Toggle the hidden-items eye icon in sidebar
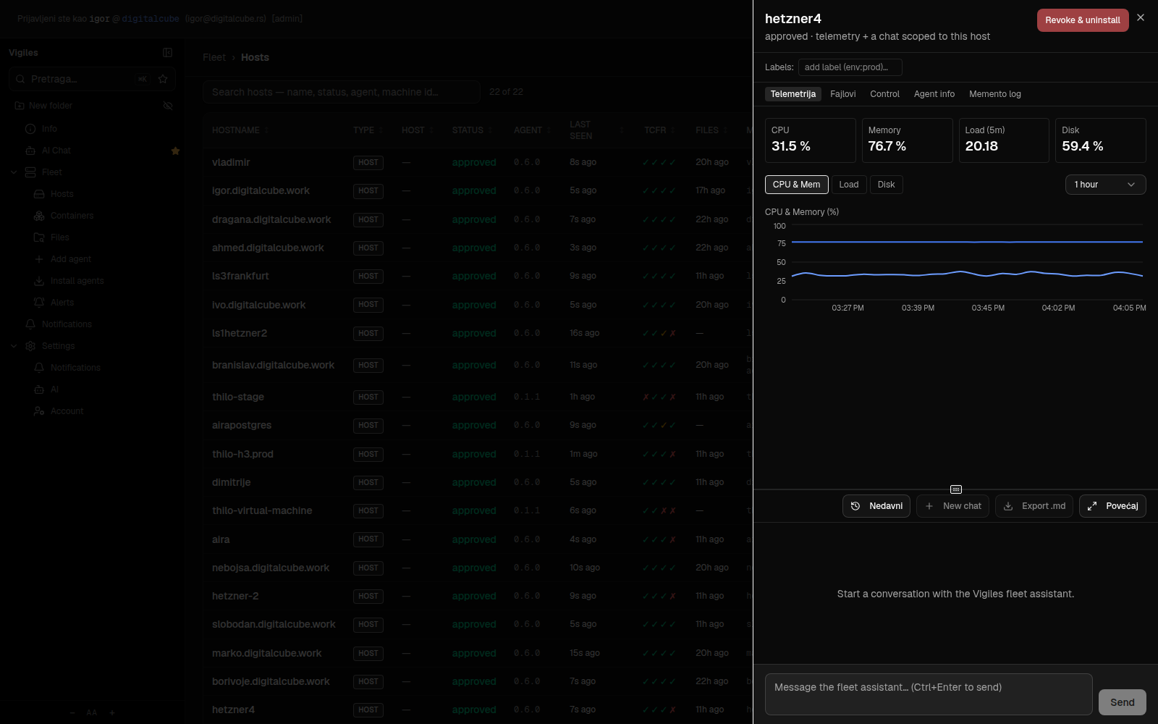The width and height of the screenshot is (1158, 724). coord(168,106)
